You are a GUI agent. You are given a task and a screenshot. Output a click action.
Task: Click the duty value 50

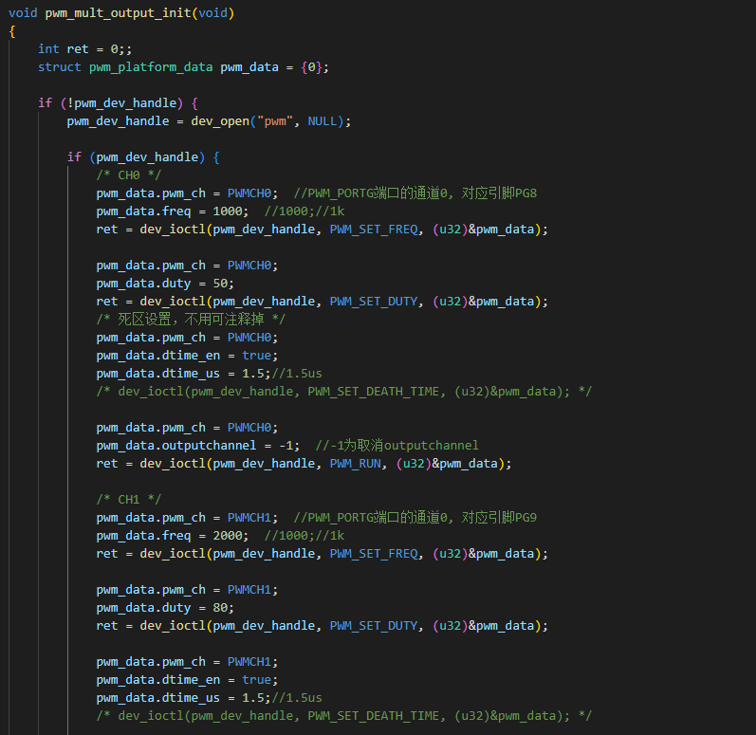tap(220, 284)
